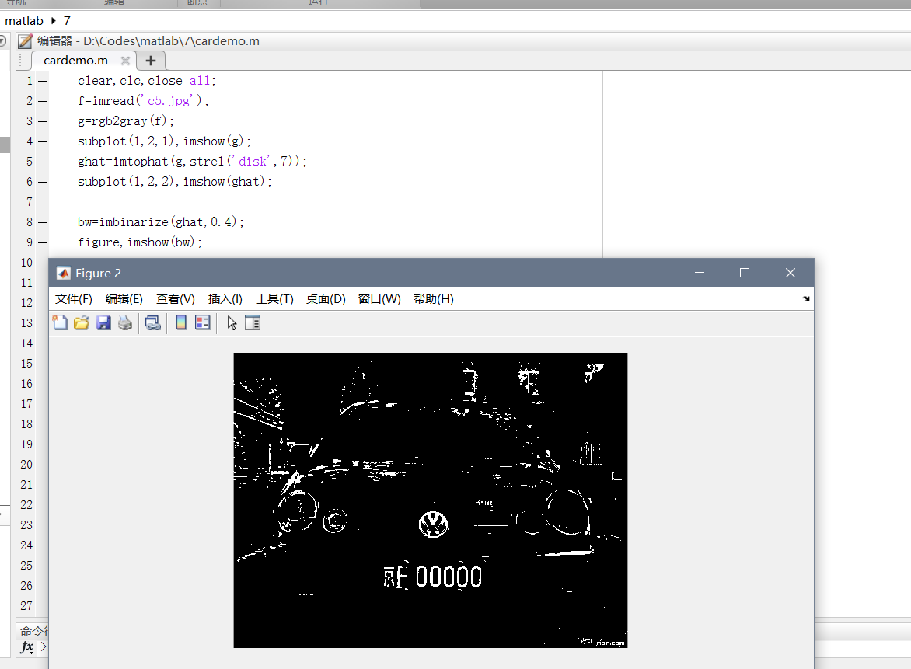
Task: Toggle breakpoint dash on line 5
Action: (43, 162)
